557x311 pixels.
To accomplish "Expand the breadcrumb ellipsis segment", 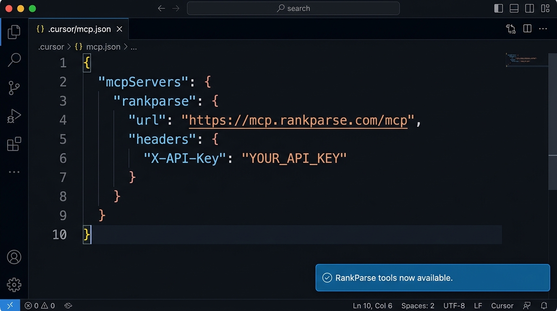I will point(134,47).
